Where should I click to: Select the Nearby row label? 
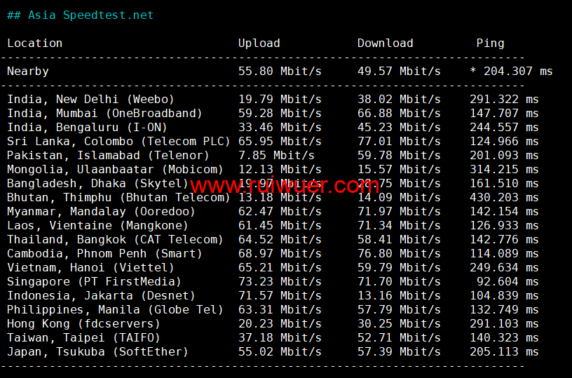point(28,71)
